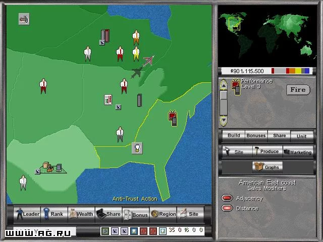Click the hammer icon at map top-left
Viewport: 323px width, 242px height.
24,19
